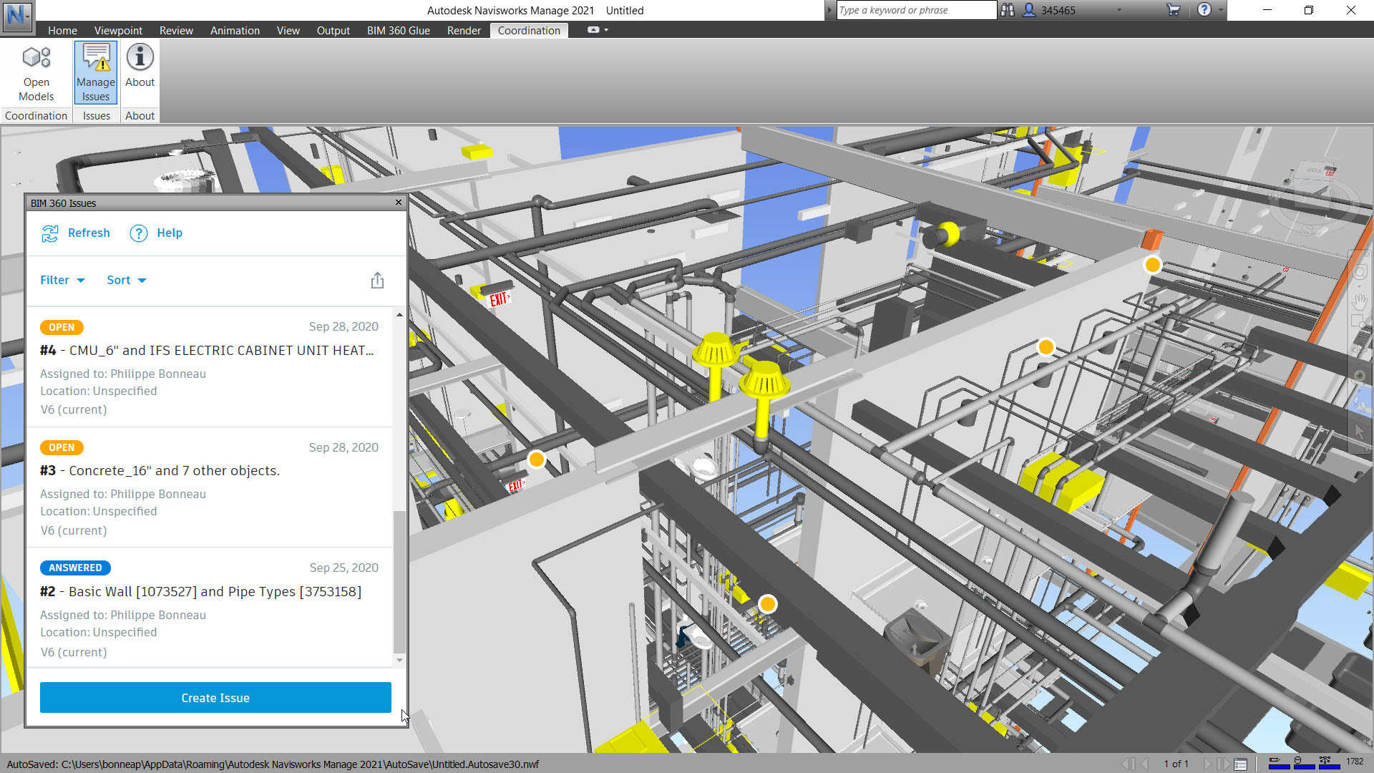Click the binoculars search icon
The image size is (1374, 773).
(1008, 10)
